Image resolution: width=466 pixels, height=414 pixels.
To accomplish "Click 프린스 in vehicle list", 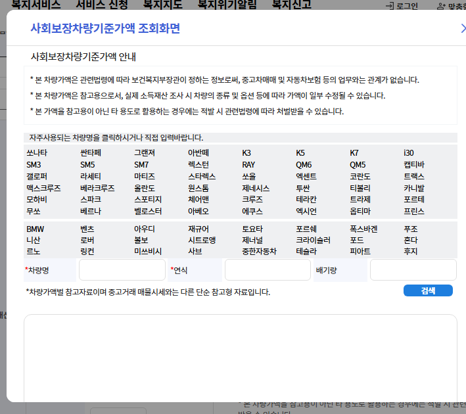I will click(x=414, y=212).
